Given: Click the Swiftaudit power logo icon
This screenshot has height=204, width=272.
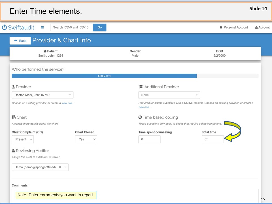Looking at the screenshot, I should point(4,27).
